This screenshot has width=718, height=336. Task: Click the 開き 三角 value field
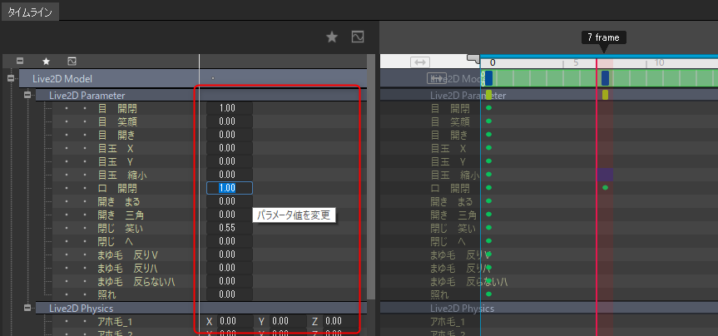[230, 215]
